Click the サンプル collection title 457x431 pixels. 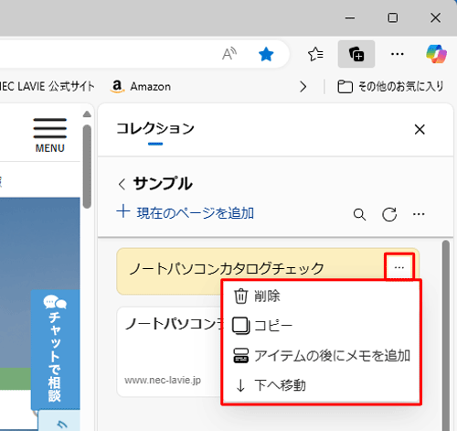pyautogui.click(x=163, y=184)
